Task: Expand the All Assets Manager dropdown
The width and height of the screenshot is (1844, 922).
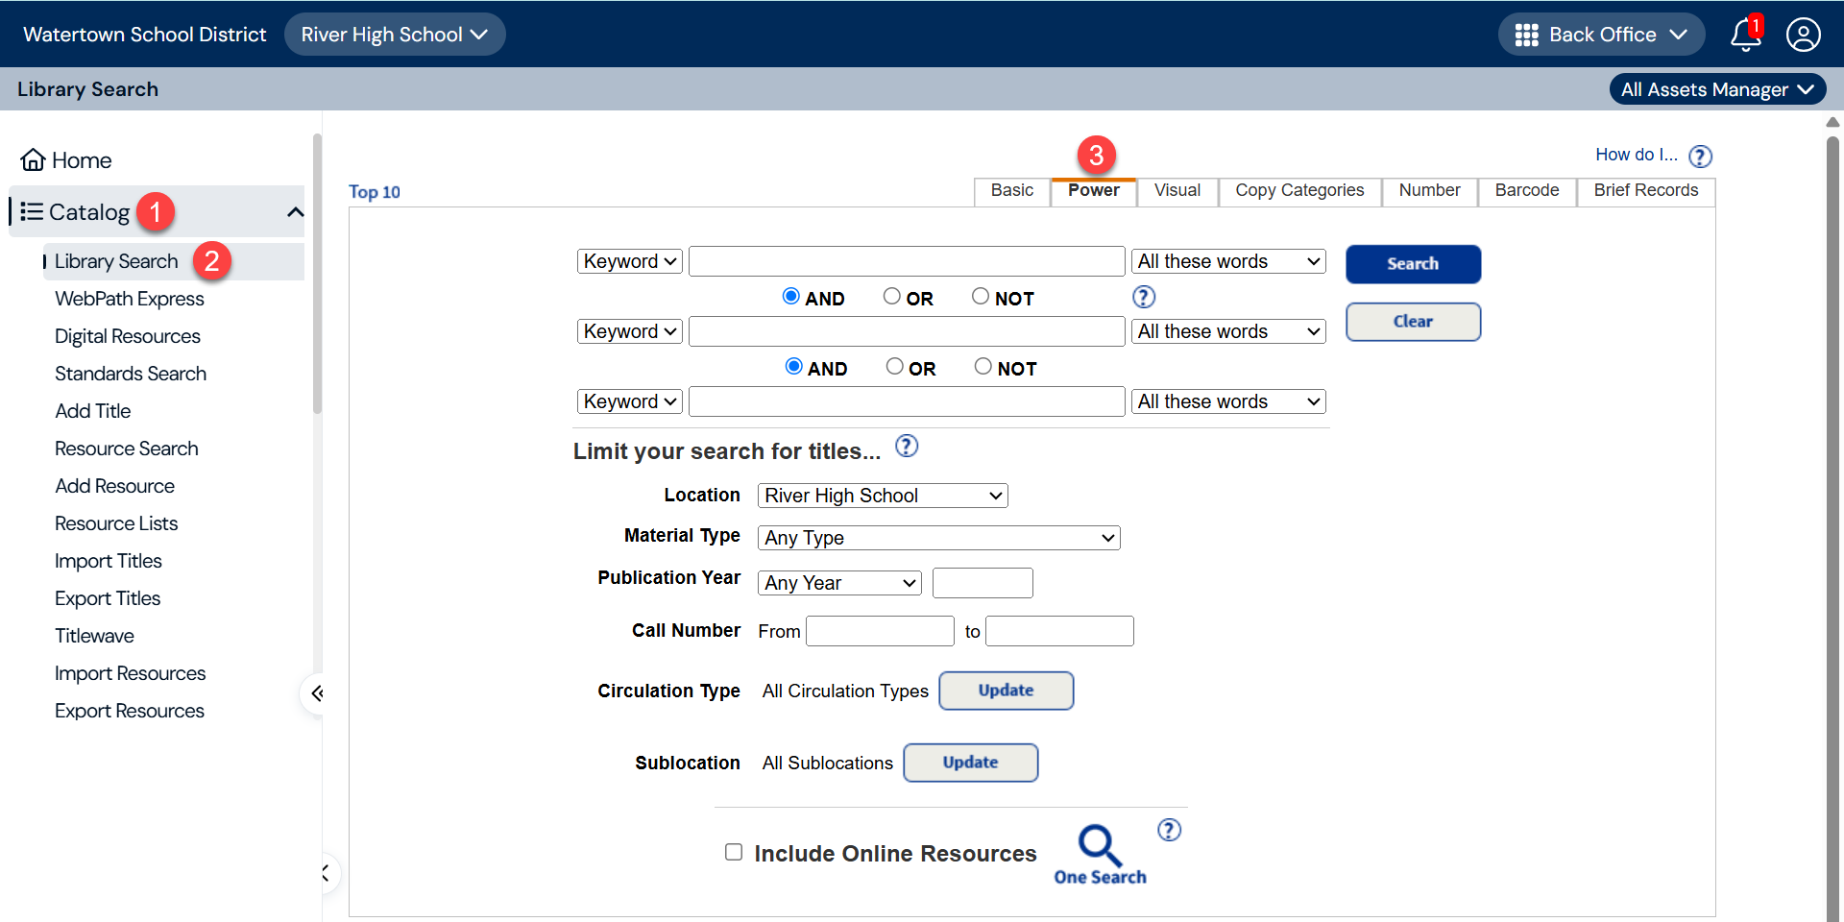Action: coord(1717,88)
